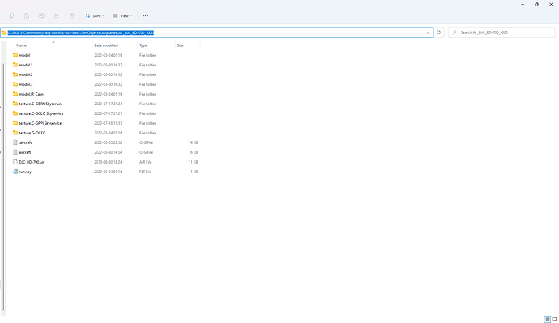Viewport: 559px width, 323px height.
Task: Select the model.2 folder icon
Action: coord(15,74)
